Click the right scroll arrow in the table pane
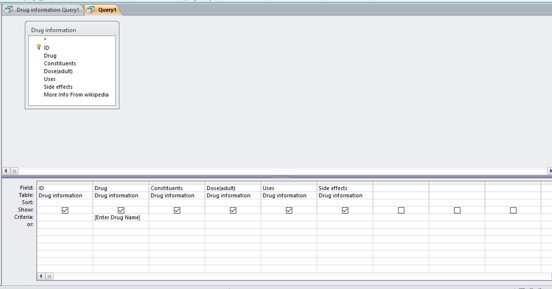 point(549,171)
